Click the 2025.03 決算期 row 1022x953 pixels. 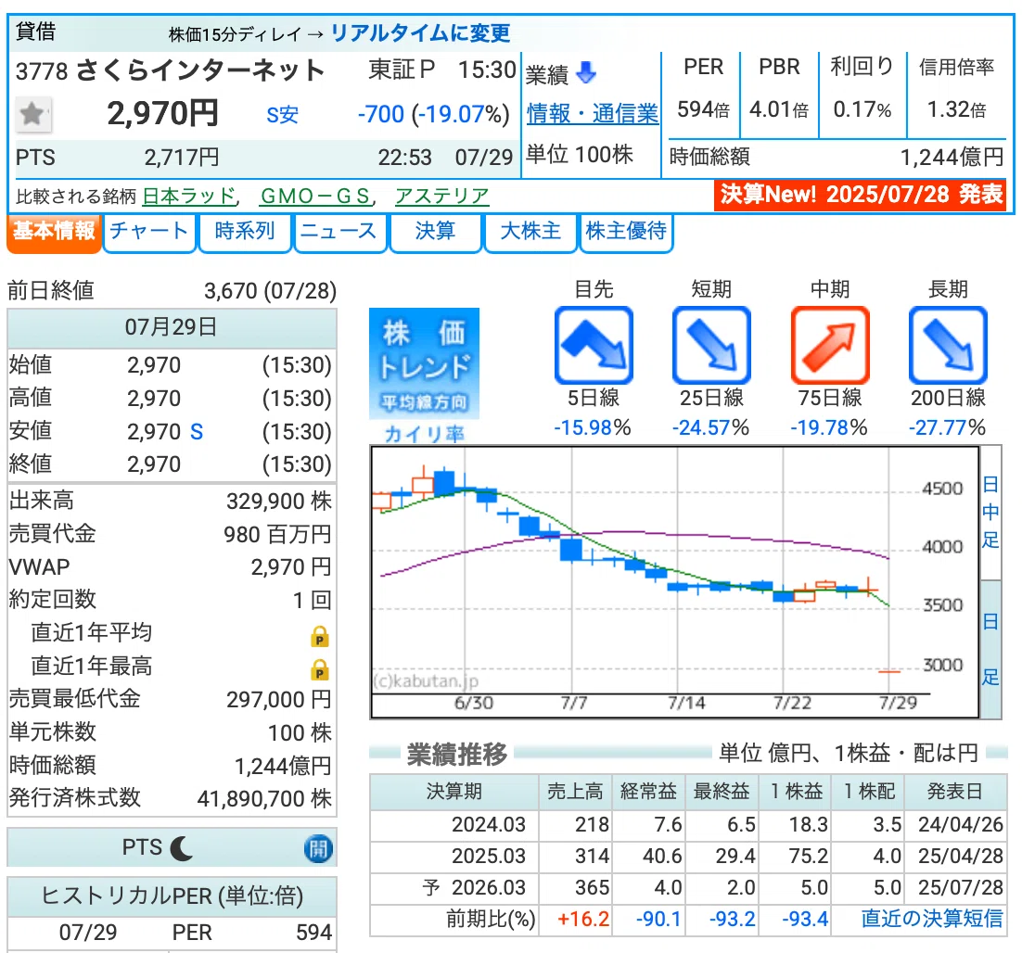pos(688,856)
